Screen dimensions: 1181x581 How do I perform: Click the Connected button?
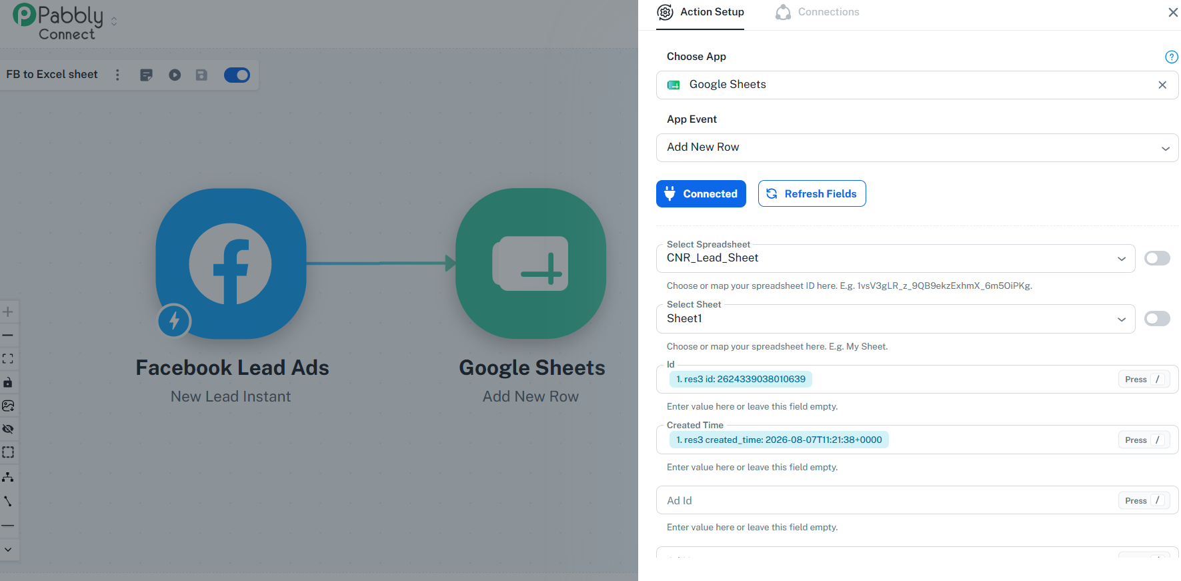(701, 193)
